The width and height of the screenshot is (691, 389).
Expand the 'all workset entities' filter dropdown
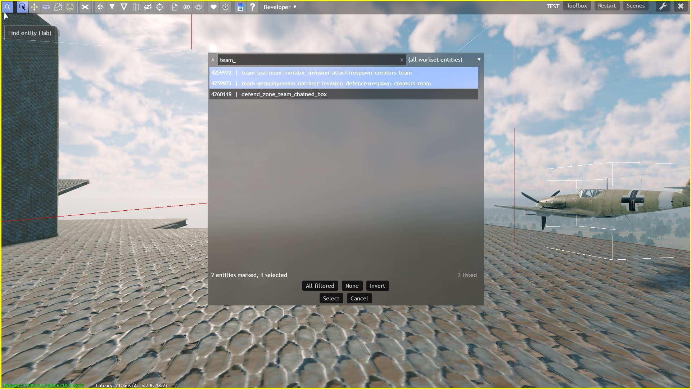(x=445, y=60)
